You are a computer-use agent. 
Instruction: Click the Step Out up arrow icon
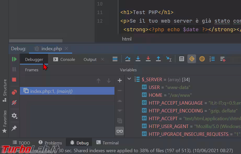pos(158,59)
